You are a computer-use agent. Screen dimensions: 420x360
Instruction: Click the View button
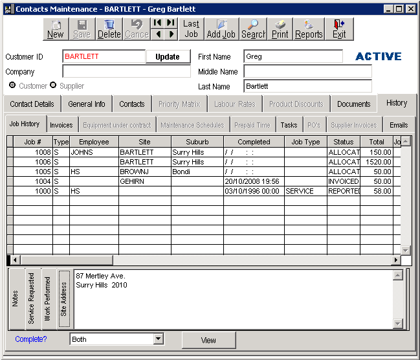(x=208, y=340)
